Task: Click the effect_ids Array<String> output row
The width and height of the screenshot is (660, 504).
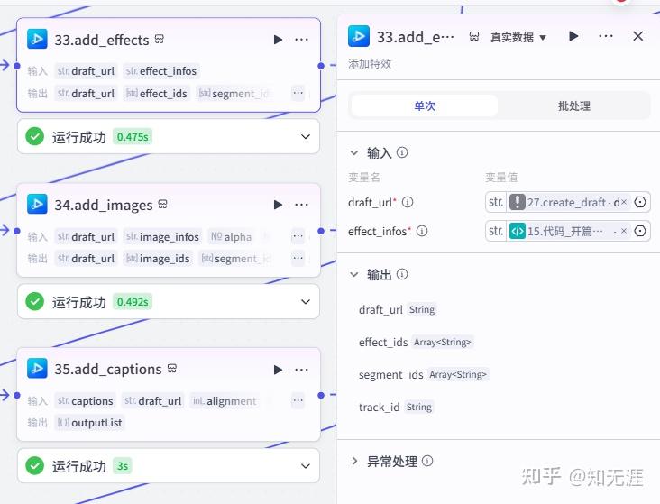Action: point(416,342)
